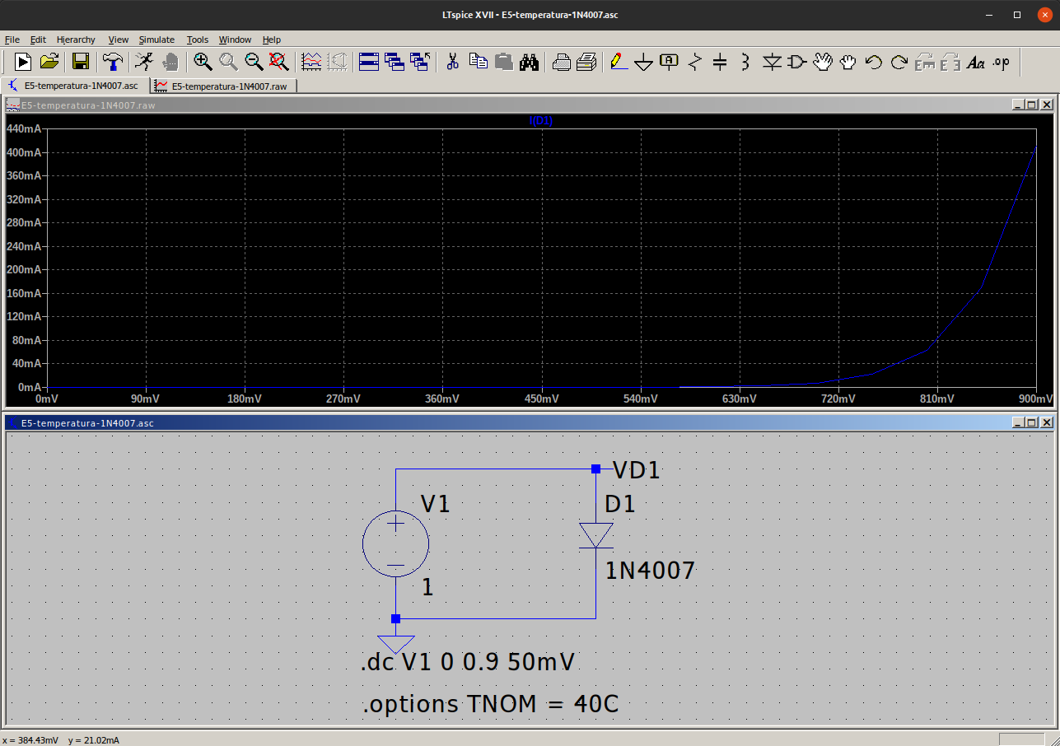Place a Capacitor component
The height and width of the screenshot is (746, 1060).
720,61
